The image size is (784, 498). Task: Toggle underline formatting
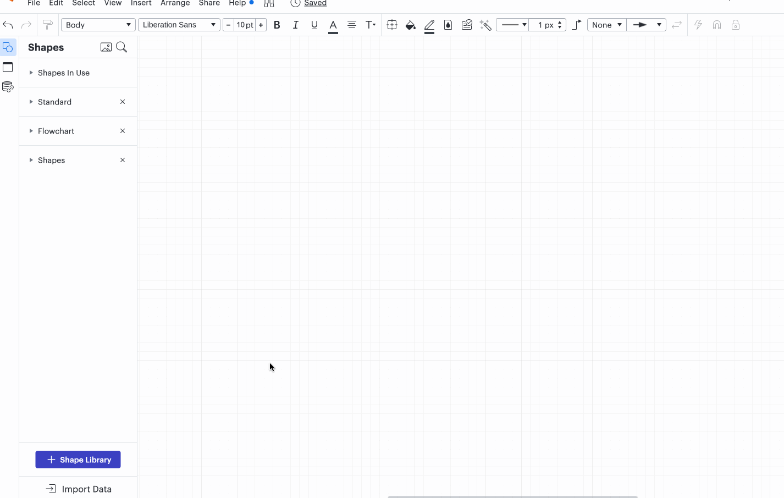pos(314,25)
